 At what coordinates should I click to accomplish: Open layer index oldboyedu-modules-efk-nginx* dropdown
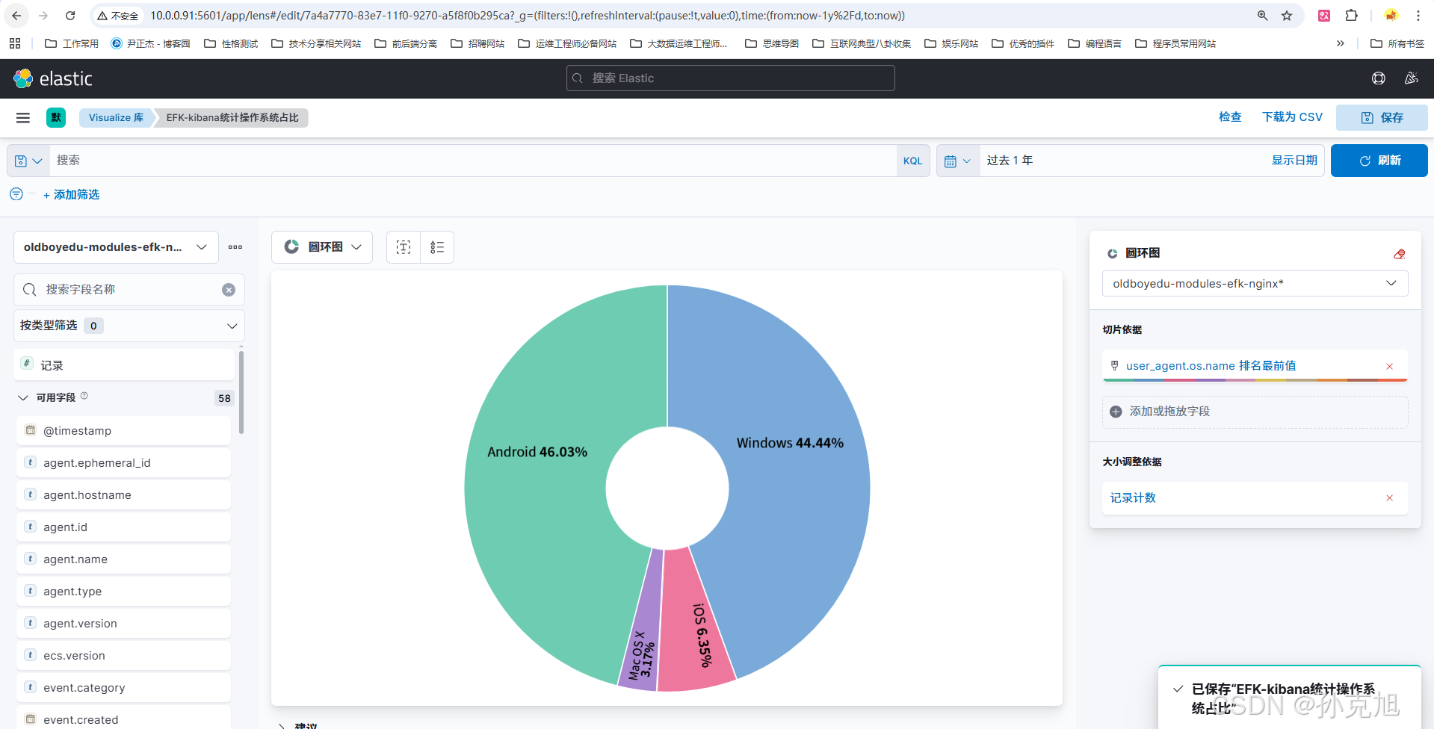[x=1255, y=284]
